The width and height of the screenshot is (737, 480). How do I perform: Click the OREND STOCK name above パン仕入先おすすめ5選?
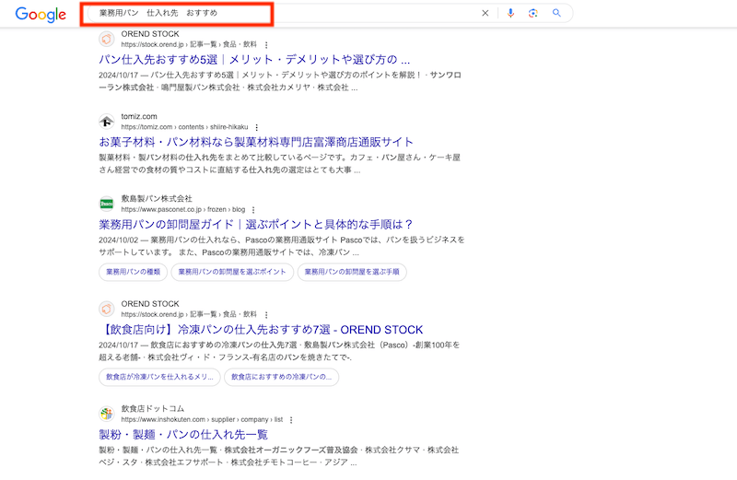point(150,34)
